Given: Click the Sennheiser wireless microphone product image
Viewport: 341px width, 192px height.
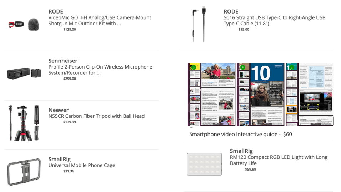Looking at the screenshot, I should tap(24, 73).
